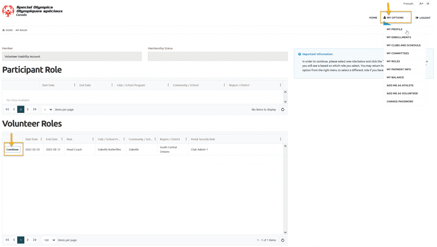This screenshot has height=247, width=437.
Task: Click inside the Member field
Action: [72, 56]
